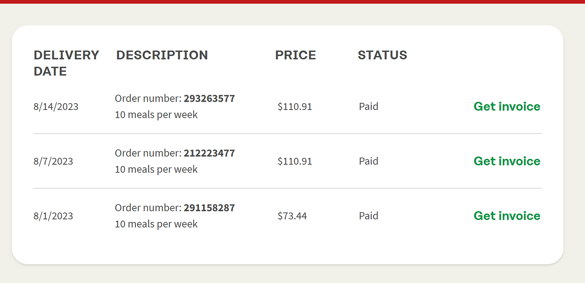Image resolution: width=585 pixels, height=283 pixels.
Task: Get invoice for order 291158287
Action: (507, 216)
